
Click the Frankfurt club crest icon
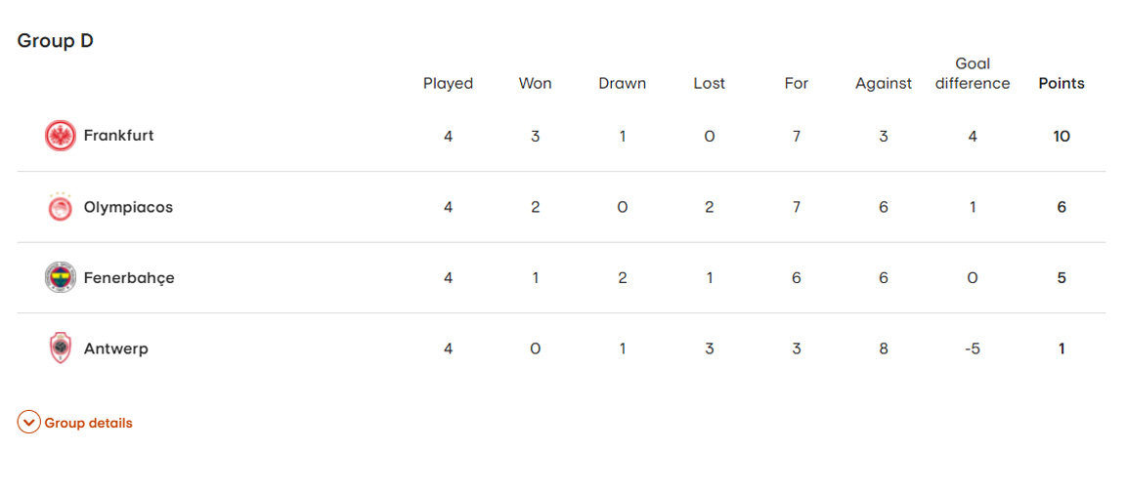[x=61, y=136]
